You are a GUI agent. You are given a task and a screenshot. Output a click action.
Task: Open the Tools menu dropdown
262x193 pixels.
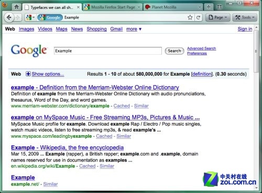[x=245, y=17]
